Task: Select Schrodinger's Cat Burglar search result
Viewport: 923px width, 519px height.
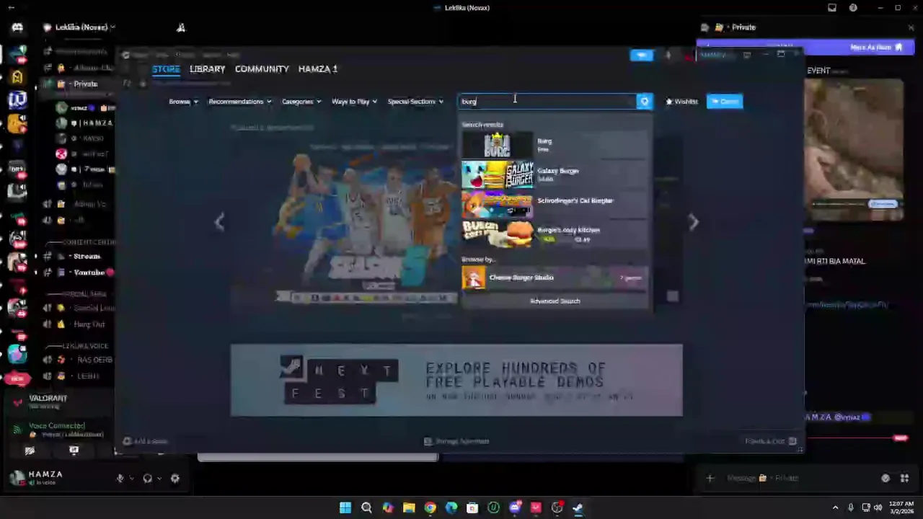Action: [x=555, y=205]
